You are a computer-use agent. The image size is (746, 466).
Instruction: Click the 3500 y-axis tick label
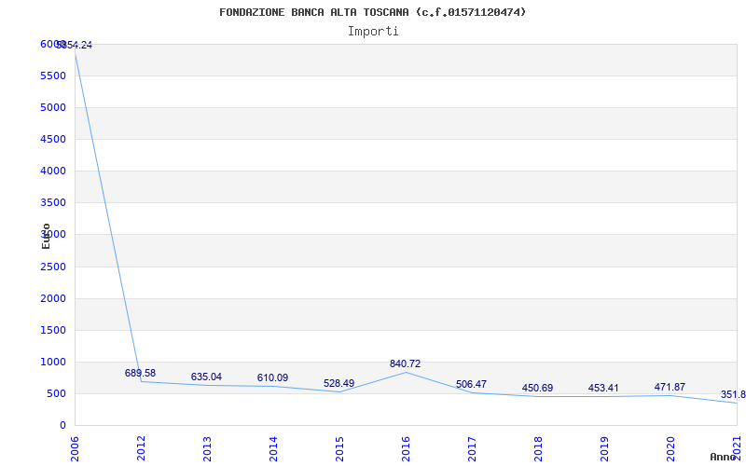coord(53,203)
